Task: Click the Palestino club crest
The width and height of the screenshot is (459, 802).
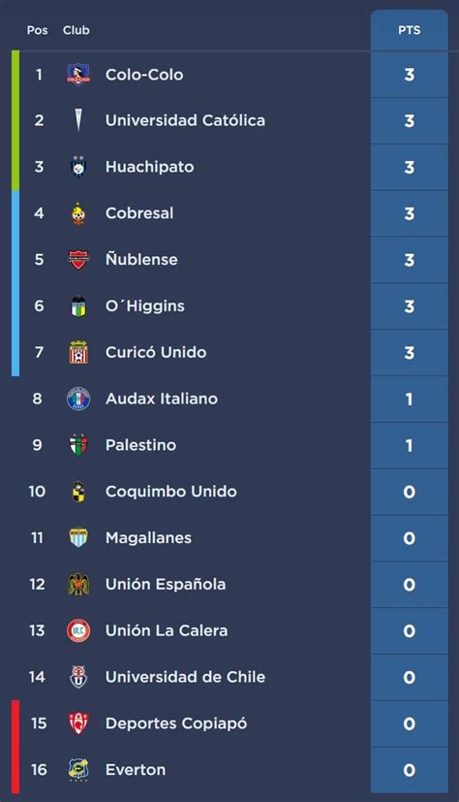Action: pos(78,445)
